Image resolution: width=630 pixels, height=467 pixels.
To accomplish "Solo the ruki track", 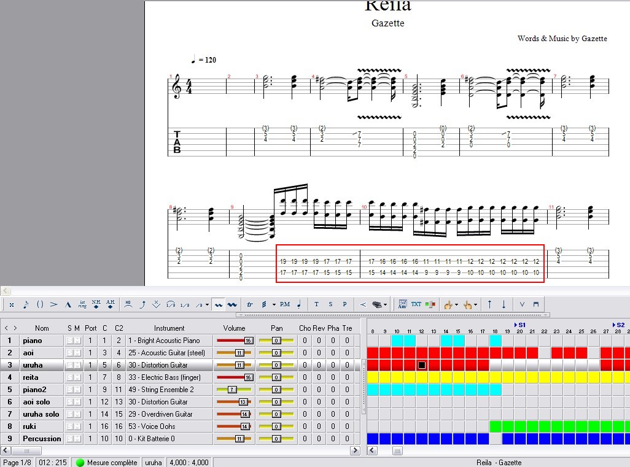I will [x=70, y=426].
